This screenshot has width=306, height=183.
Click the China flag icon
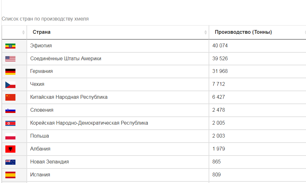click(10, 97)
